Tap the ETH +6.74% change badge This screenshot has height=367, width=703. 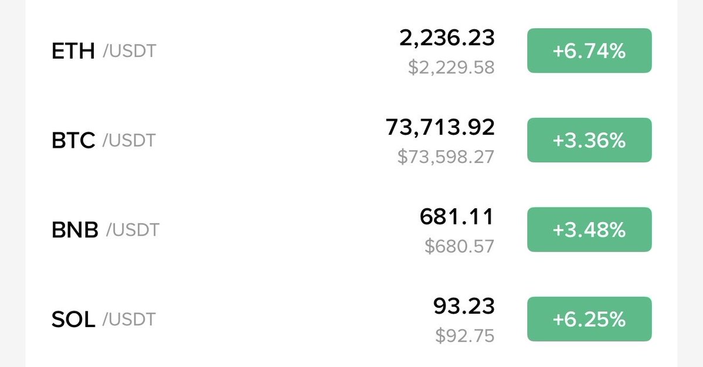pos(589,51)
